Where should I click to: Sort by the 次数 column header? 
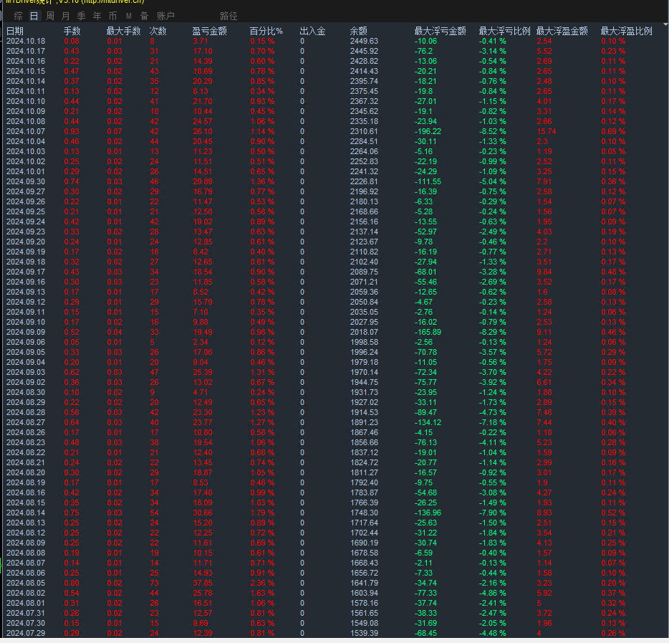click(158, 31)
